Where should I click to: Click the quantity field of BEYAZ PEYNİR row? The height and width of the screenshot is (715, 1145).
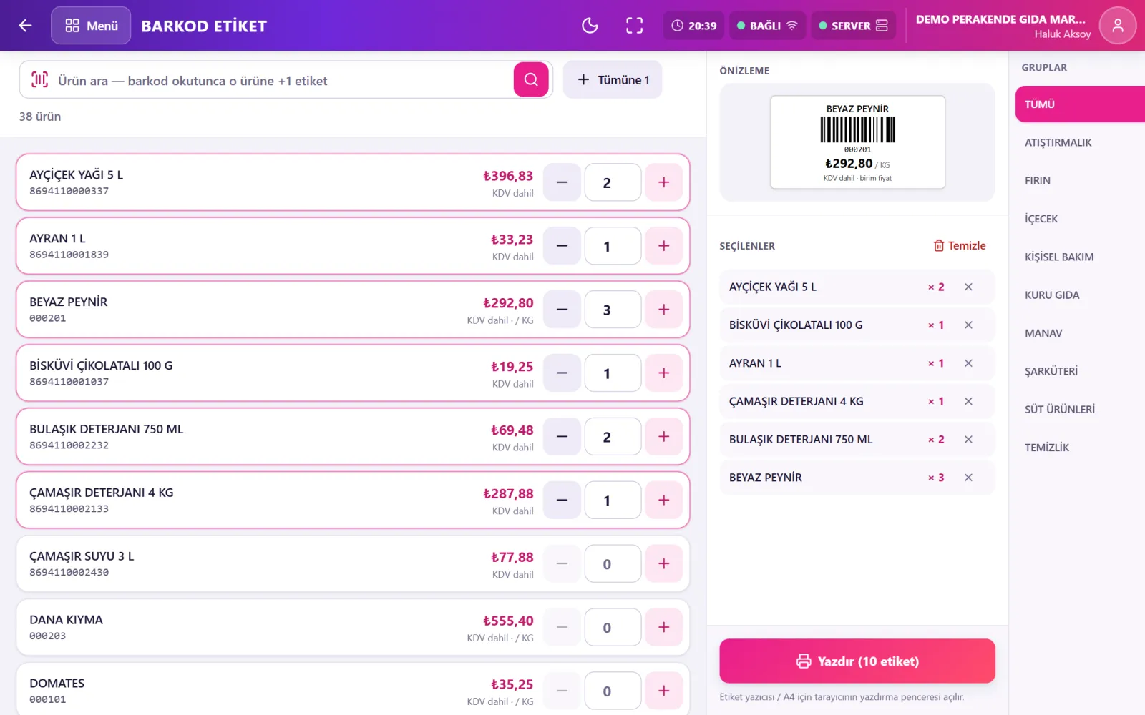(613, 310)
